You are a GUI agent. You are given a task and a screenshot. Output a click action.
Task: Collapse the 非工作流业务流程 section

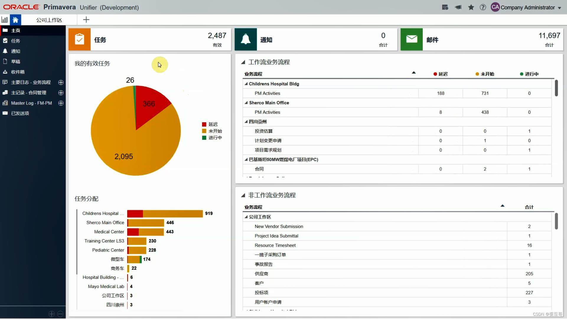pyautogui.click(x=243, y=195)
